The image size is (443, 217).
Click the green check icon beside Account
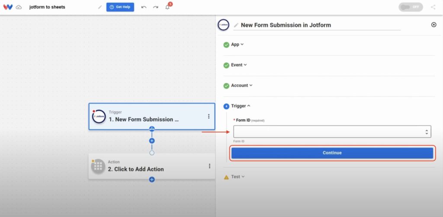(x=226, y=86)
